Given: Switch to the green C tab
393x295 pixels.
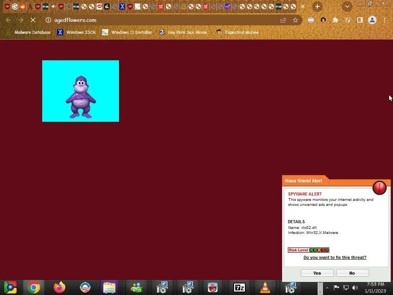Looking at the screenshot, I should tap(68, 7).
